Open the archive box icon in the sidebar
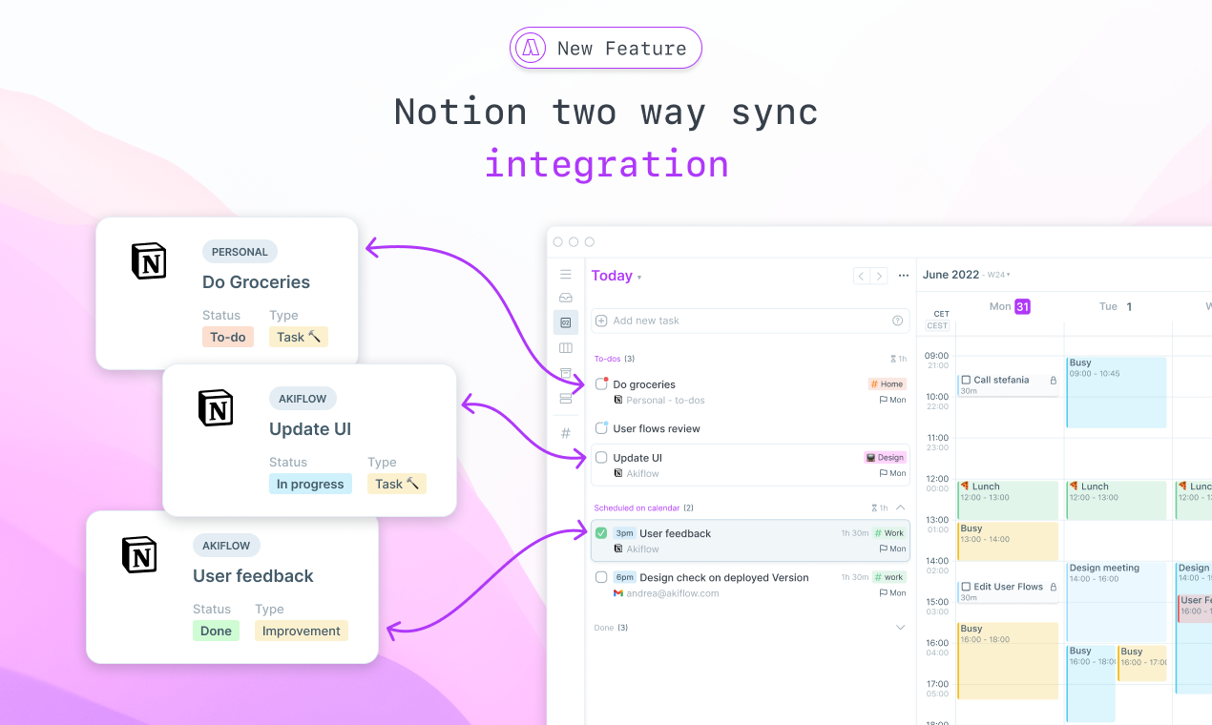The width and height of the screenshot is (1212, 725). [x=566, y=373]
